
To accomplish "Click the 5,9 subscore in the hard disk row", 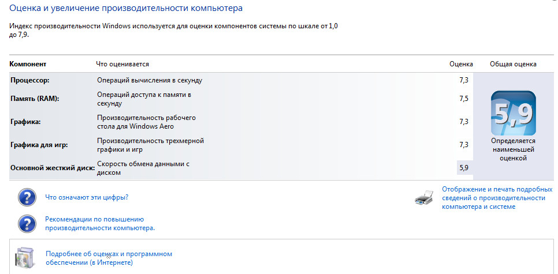I will [x=463, y=168].
